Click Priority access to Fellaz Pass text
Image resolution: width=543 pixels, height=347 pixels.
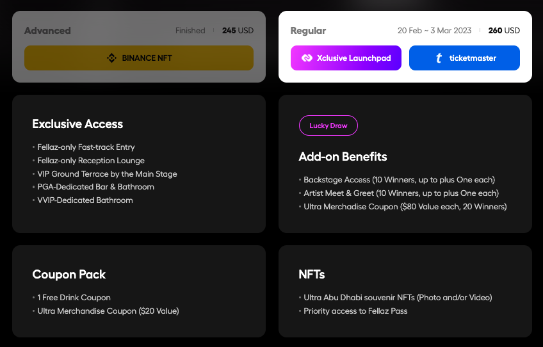click(355, 311)
